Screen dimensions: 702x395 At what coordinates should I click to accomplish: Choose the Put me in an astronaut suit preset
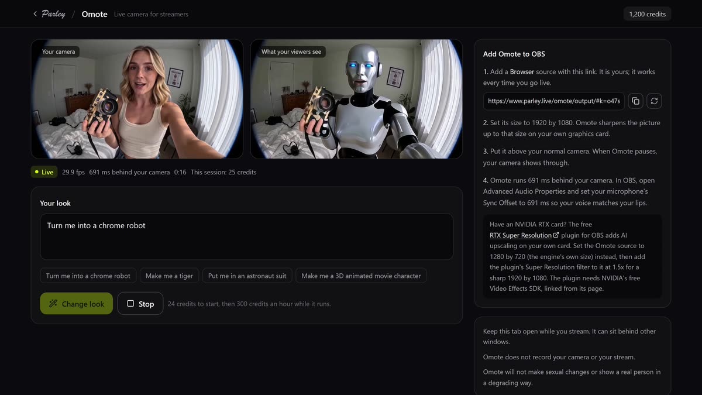click(247, 276)
